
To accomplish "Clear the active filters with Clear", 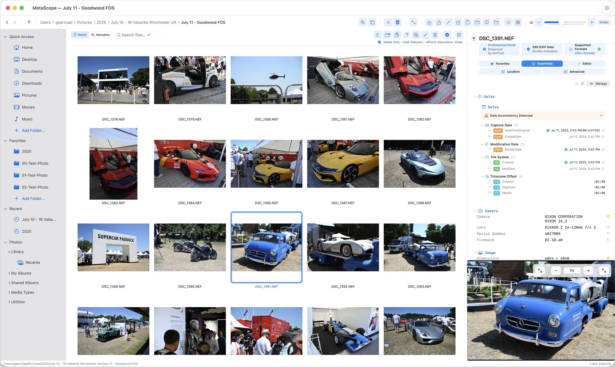I will click(459, 42).
